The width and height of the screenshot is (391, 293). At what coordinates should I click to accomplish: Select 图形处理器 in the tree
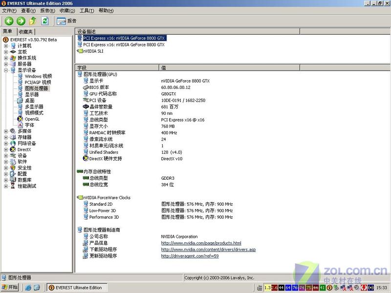pos(36,88)
